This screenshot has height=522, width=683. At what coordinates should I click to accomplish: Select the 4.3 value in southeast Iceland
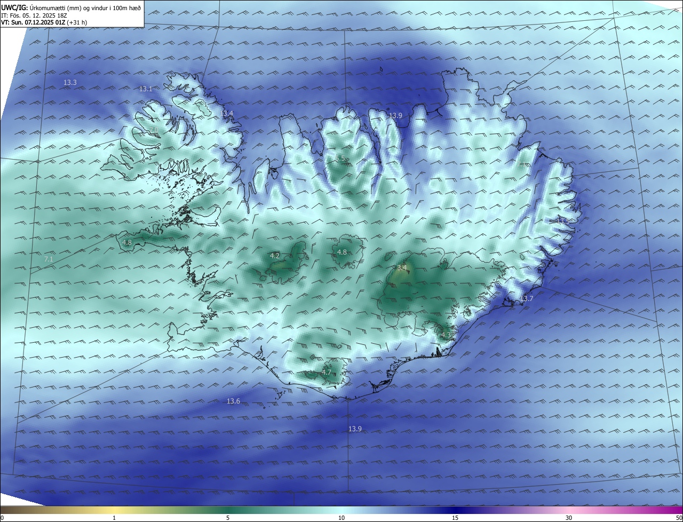(446, 335)
